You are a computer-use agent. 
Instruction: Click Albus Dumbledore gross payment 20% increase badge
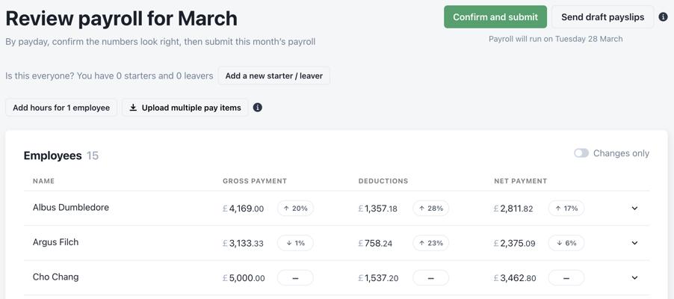[x=295, y=209]
